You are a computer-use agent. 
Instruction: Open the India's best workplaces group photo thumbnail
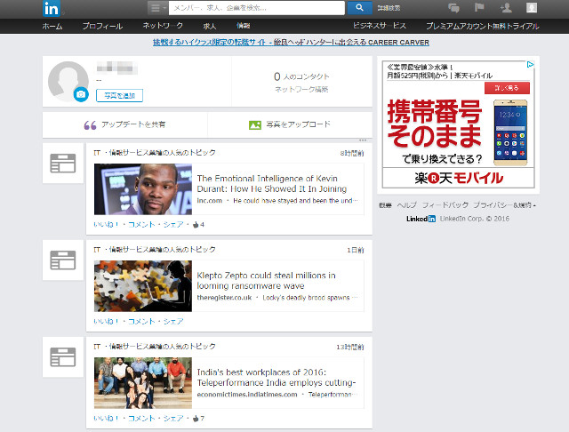tap(143, 383)
